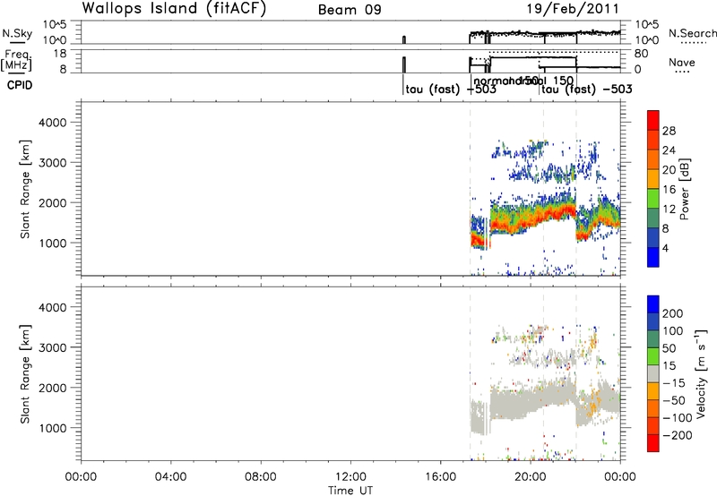Click the "N.Sky" legend label

[17, 33]
